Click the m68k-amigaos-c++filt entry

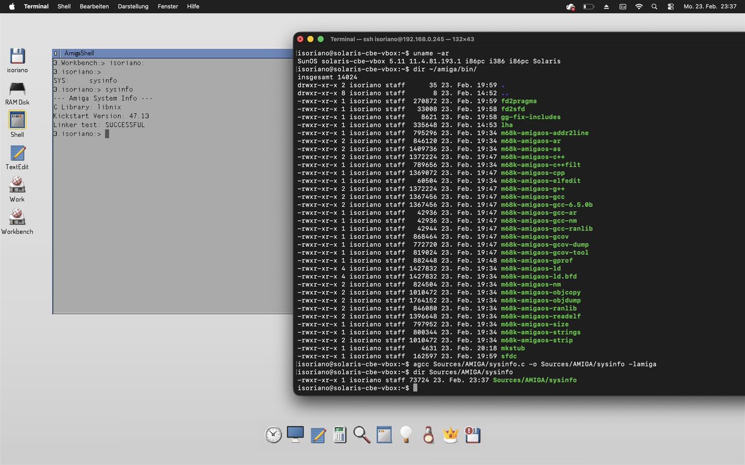[541, 165]
